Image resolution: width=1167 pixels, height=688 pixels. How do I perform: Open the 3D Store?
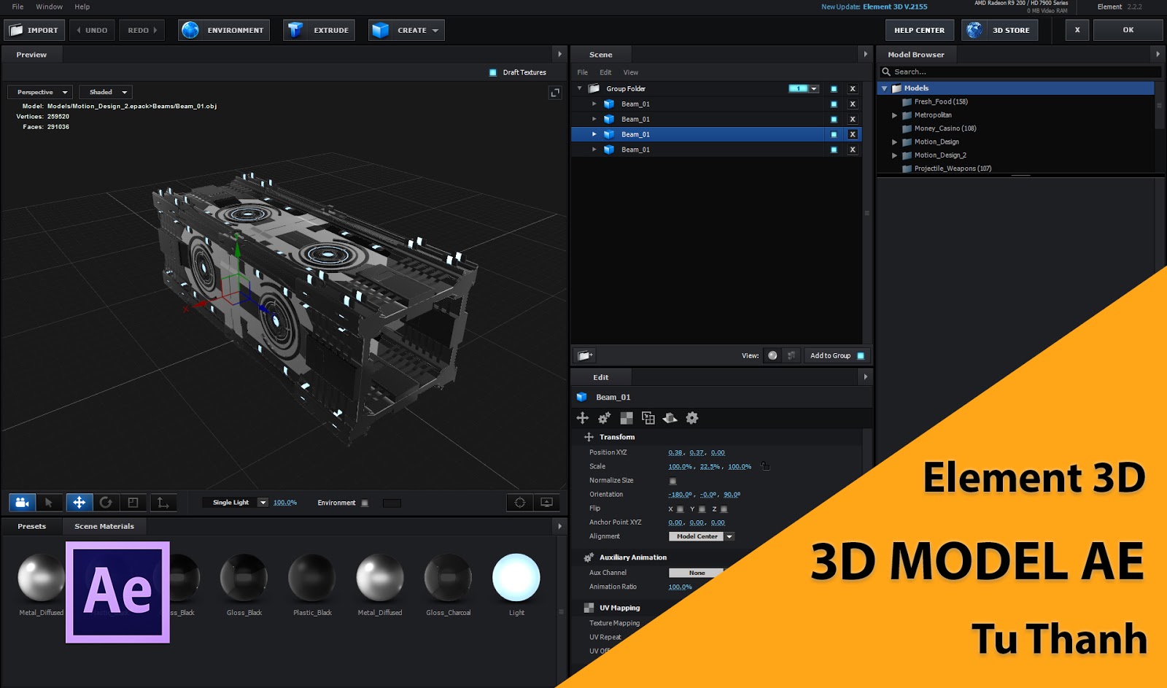[x=999, y=30]
